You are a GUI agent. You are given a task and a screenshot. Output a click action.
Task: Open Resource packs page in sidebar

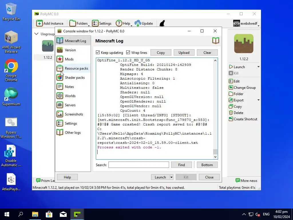(x=73, y=68)
